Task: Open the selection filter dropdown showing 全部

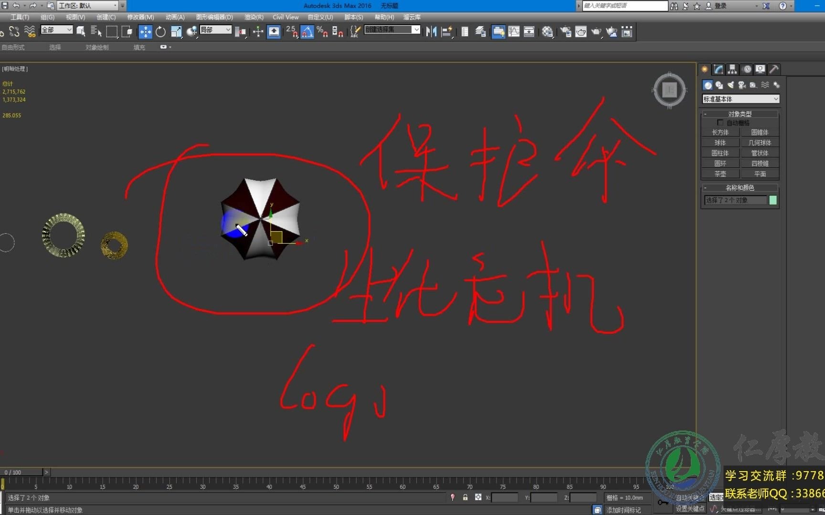Action: [x=57, y=30]
